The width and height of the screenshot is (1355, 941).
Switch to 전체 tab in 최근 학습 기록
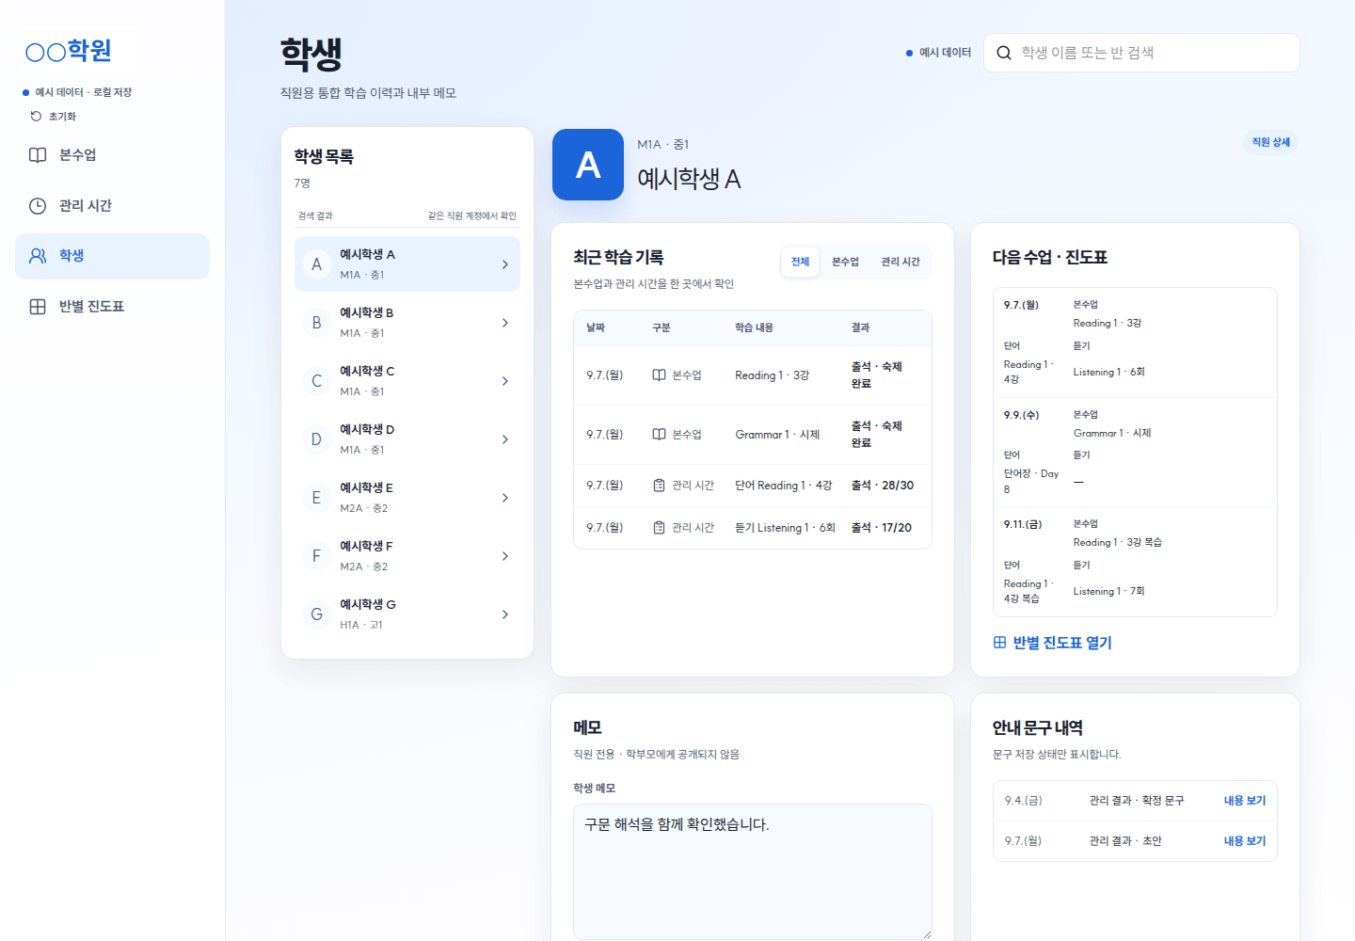801,262
